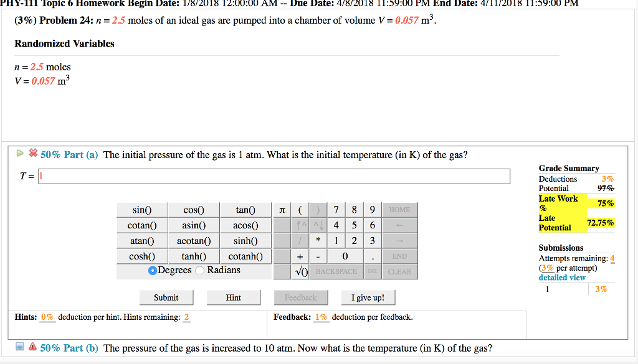
Task: Click the temperature T answer input field
Action: click(274, 176)
